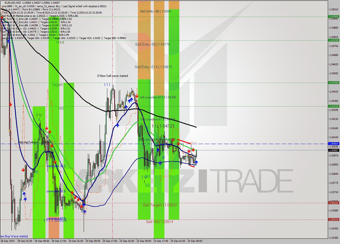340x244 pixels.
Task: Click the 'Target 685: 0.99961' info text
Action: tap(115, 38)
